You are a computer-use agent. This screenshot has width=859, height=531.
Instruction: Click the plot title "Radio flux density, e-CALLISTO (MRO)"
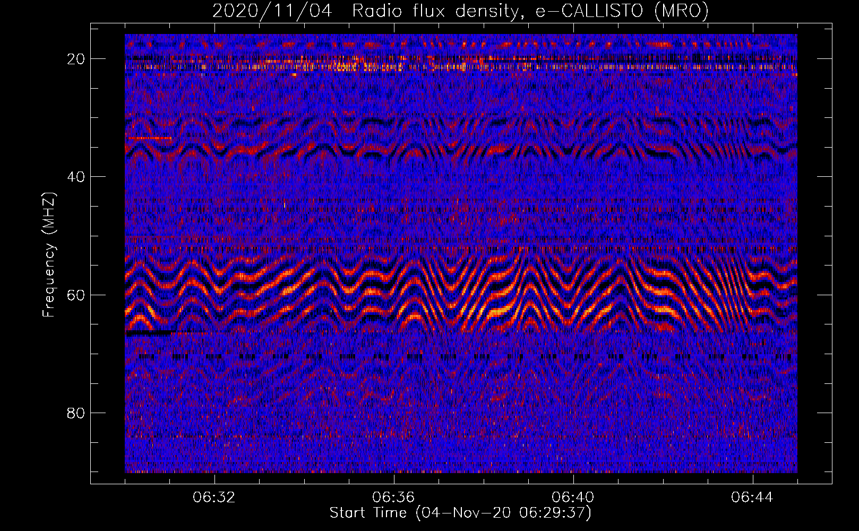pyautogui.click(x=530, y=11)
